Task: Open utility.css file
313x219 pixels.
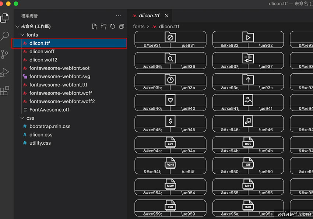Action: [40, 143]
